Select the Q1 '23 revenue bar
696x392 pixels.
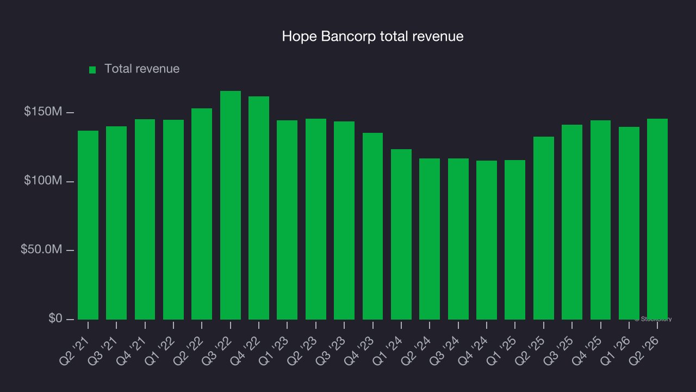(x=287, y=220)
